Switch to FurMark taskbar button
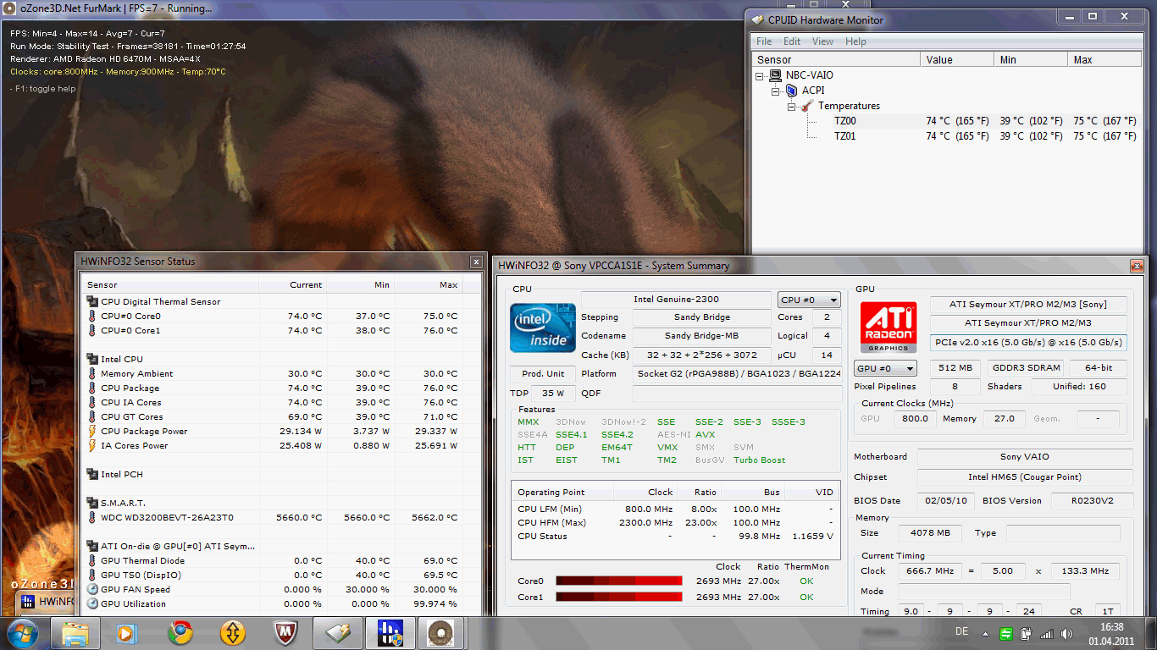Screen dimensions: 1157x650 click(x=440, y=632)
